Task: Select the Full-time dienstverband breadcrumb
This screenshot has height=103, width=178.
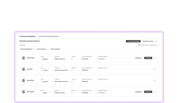Action: (49, 36)
